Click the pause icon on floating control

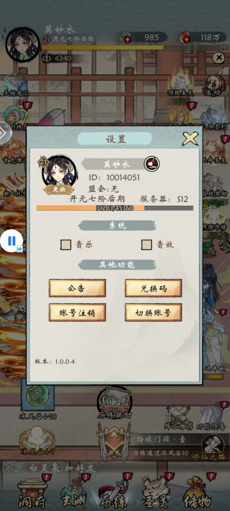coord(11,241)
